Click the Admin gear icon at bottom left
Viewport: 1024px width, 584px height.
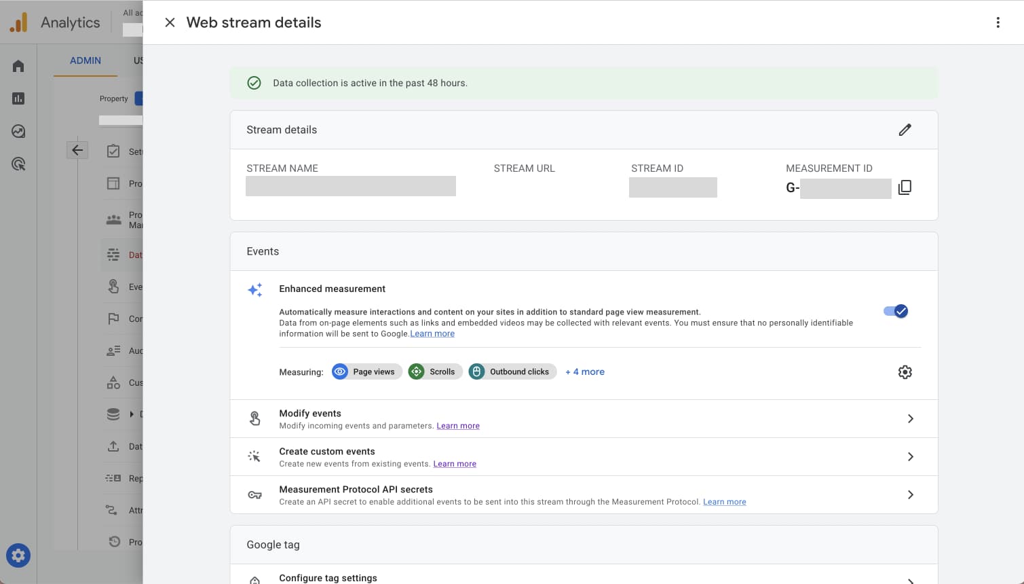pos(18,555)
